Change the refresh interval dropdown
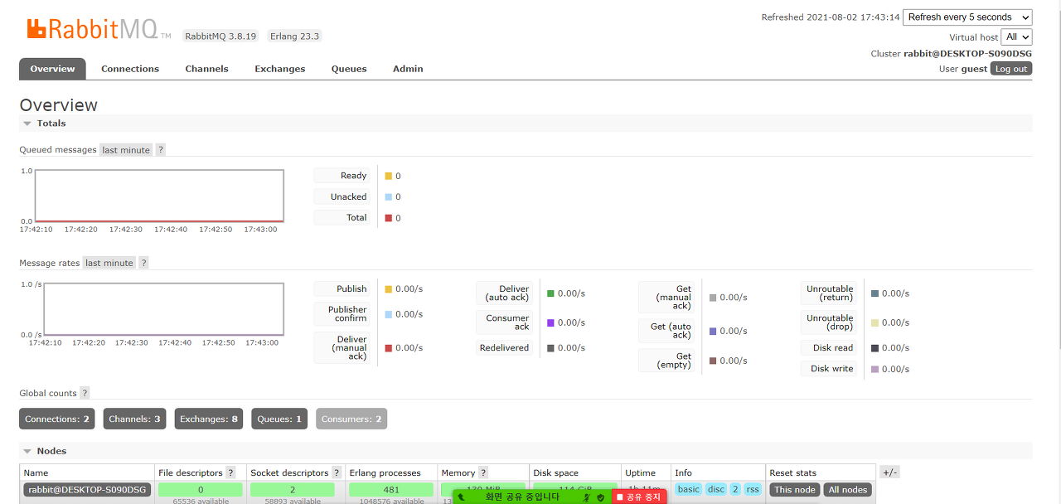The width and height of the screenshot is (1061, 504). coord(967,17)
